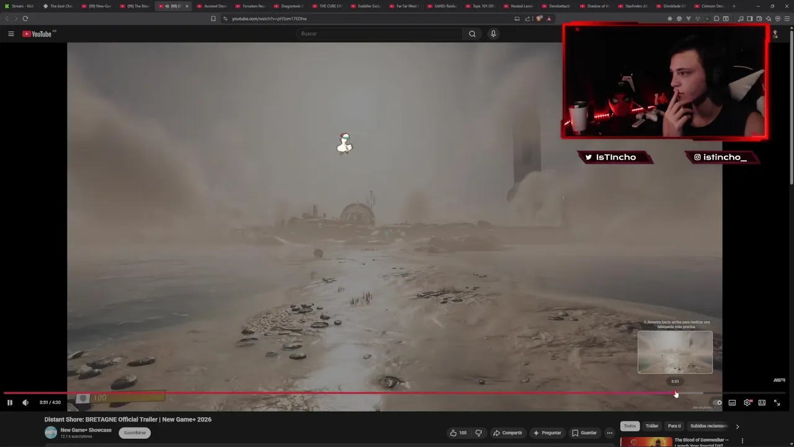Switch to SAND: Raiders tab
The width and height of the screenshot is (794, 447).
442,6
